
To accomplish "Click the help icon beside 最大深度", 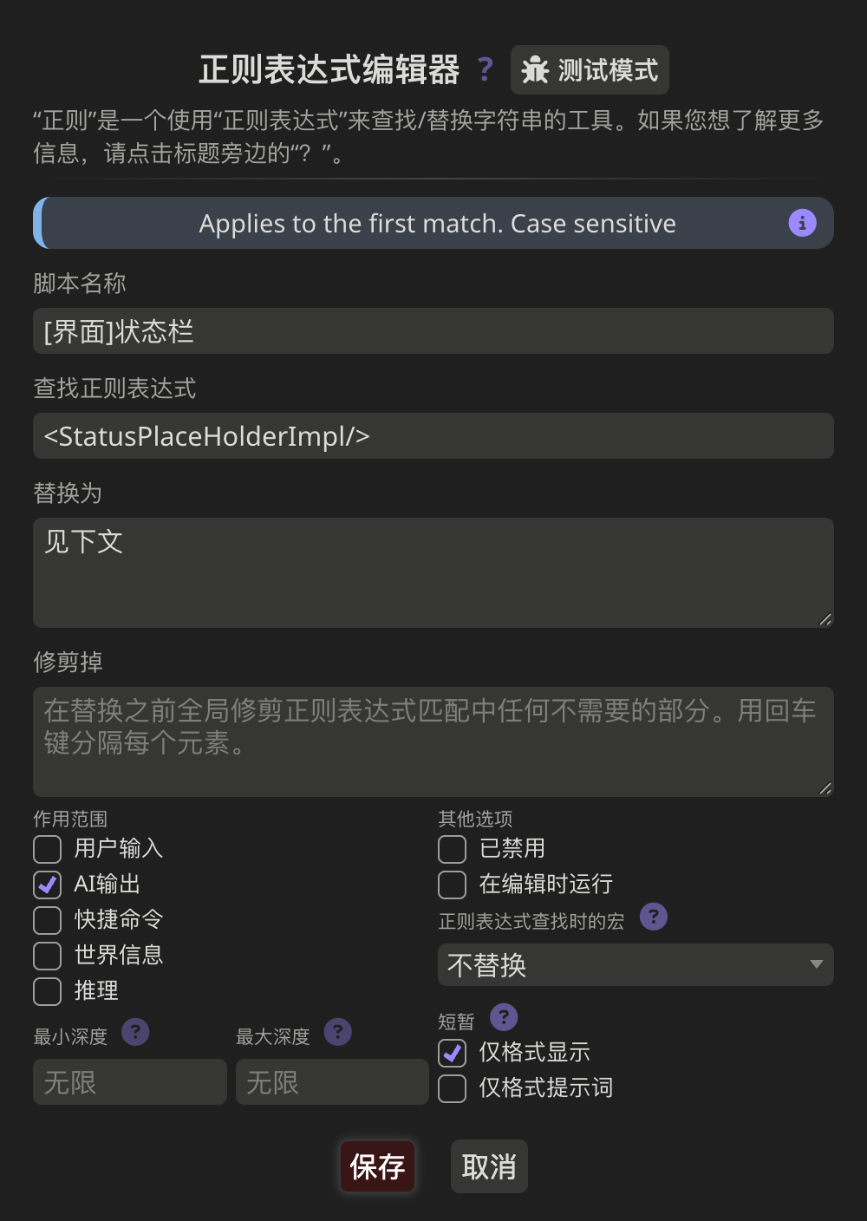I will coord(337,1032).
